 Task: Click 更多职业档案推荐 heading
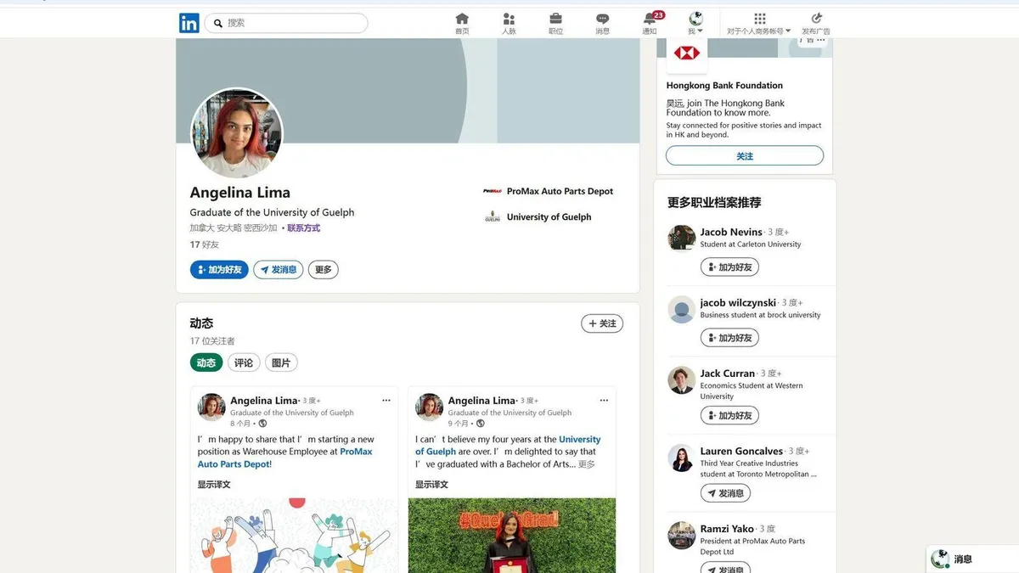[x=714, y=202]
